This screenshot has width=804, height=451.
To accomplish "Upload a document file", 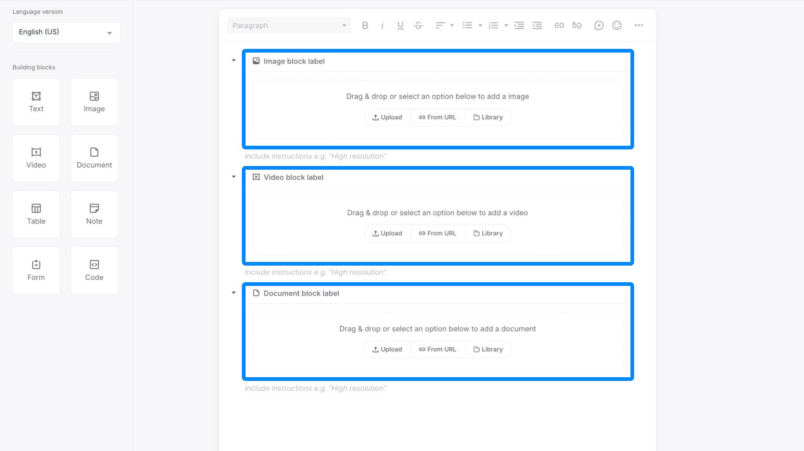I will coord(387,350).
